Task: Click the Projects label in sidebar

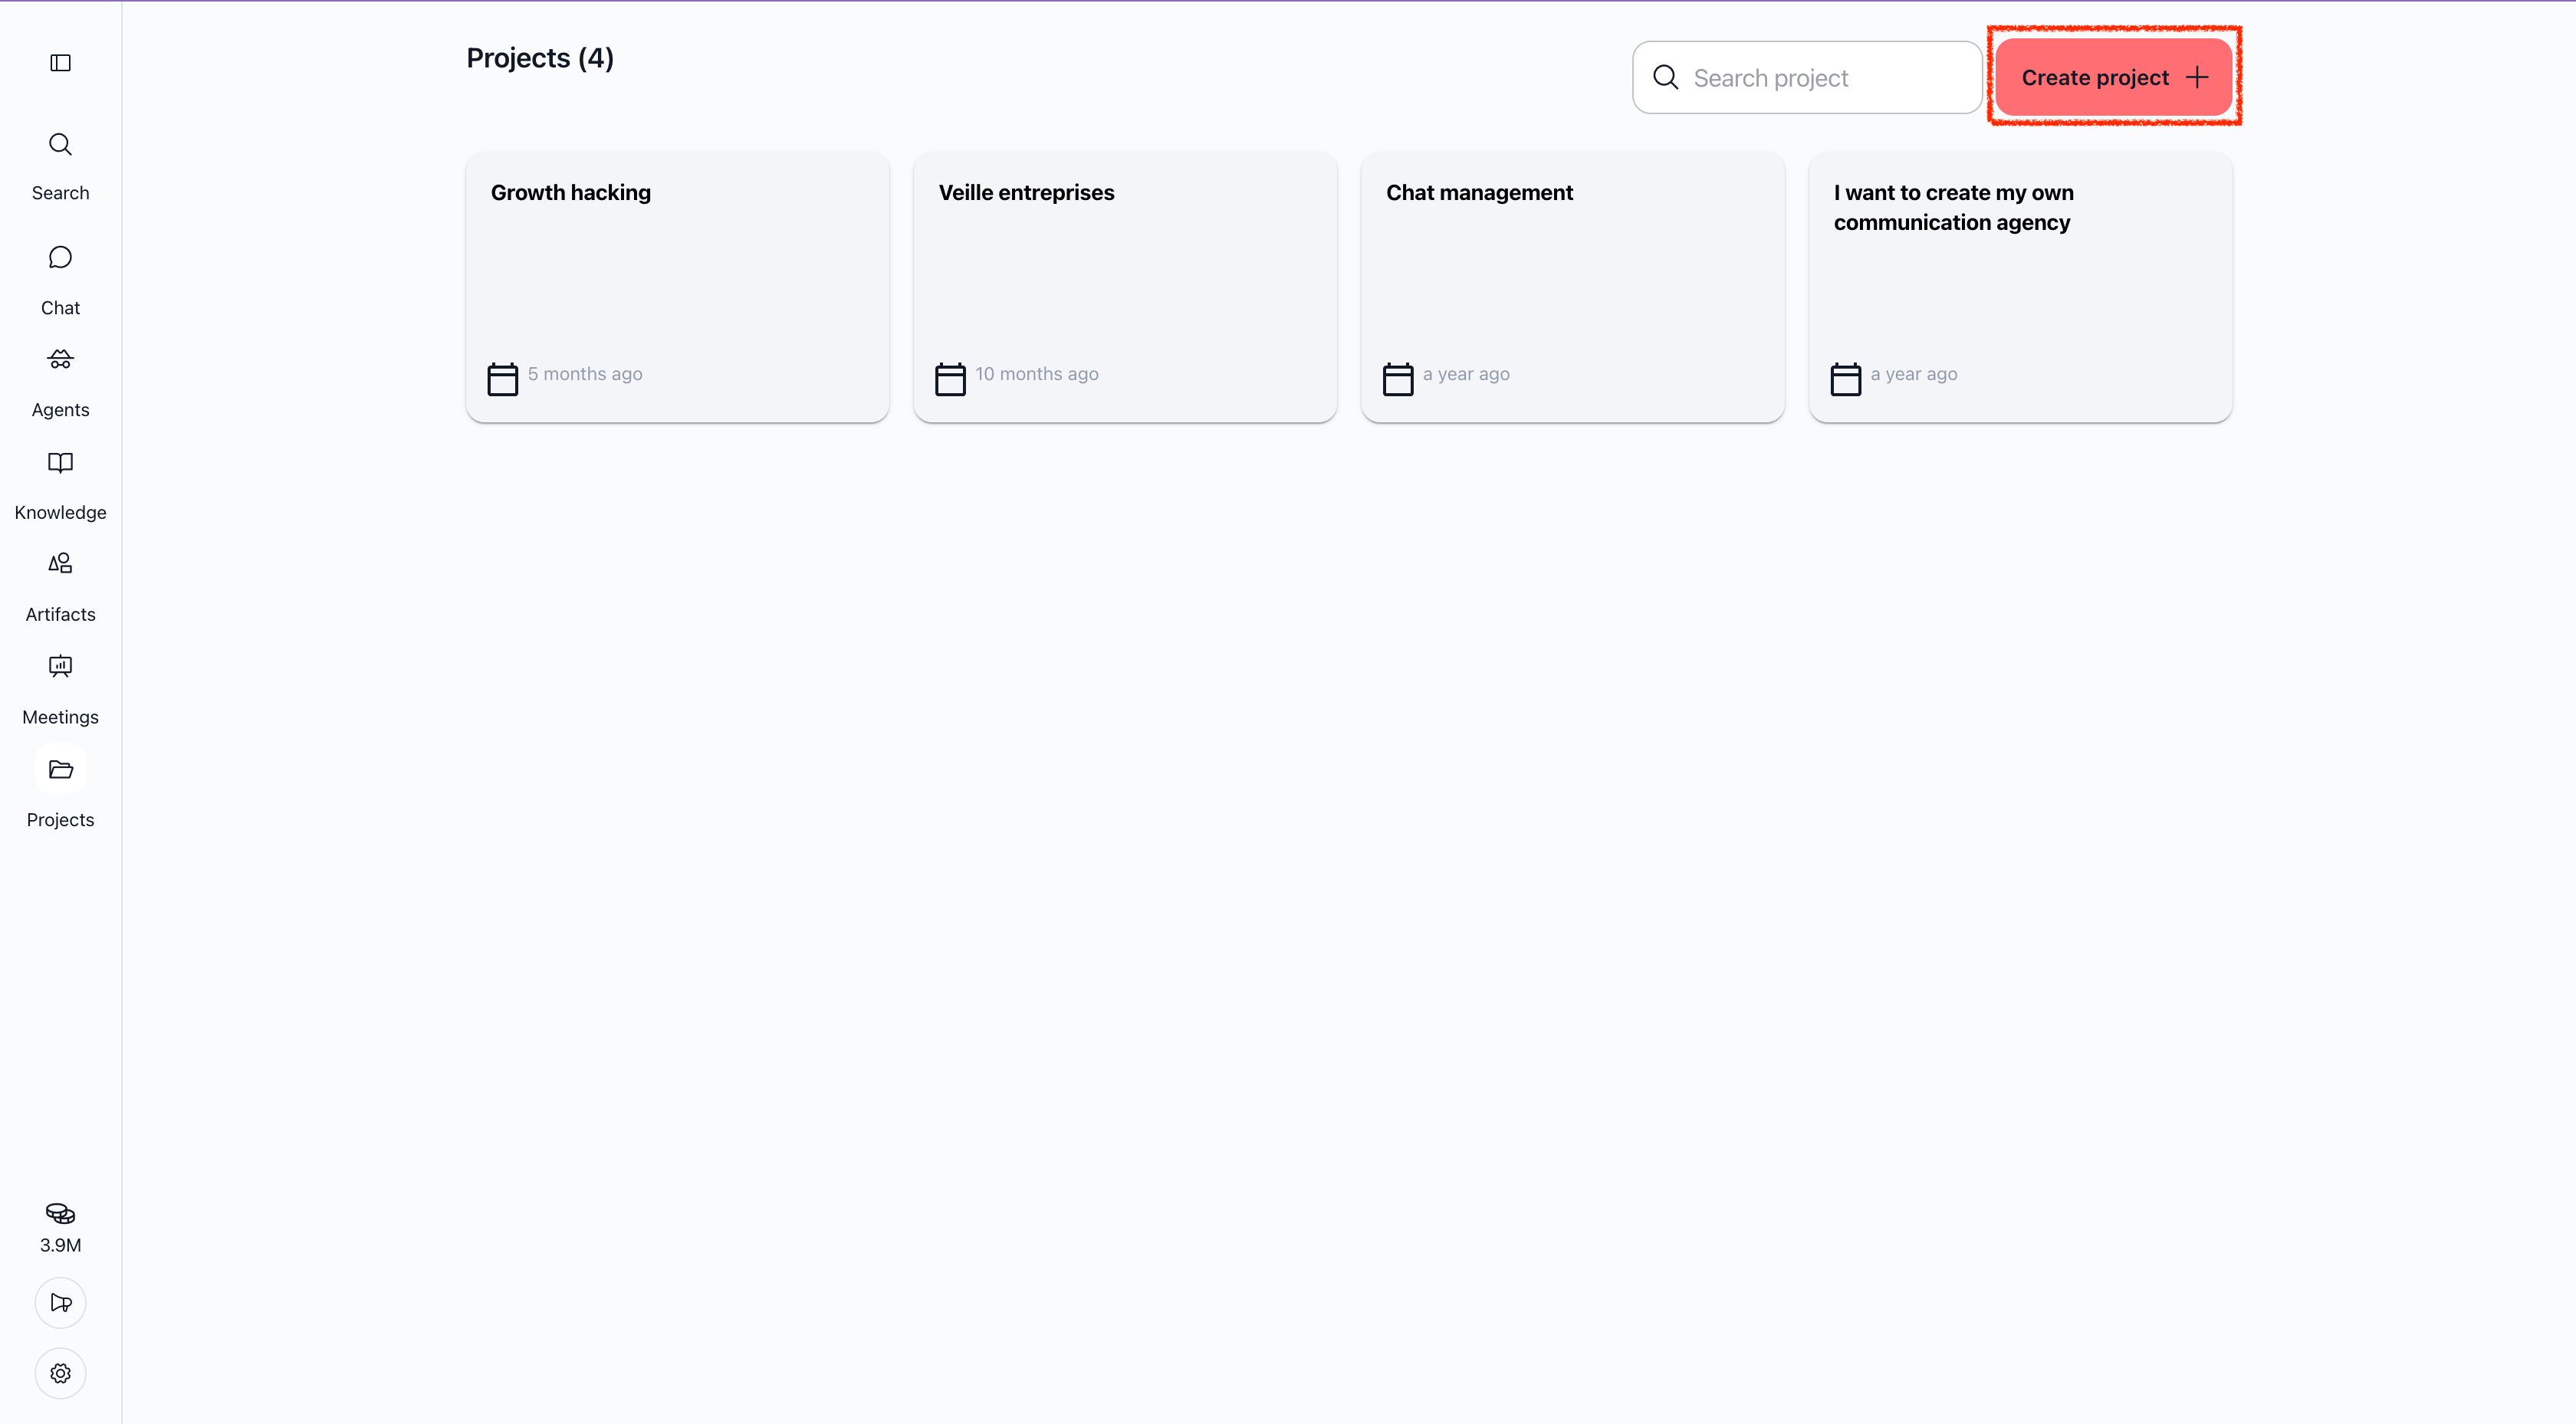Action: (x=60, y=820)
